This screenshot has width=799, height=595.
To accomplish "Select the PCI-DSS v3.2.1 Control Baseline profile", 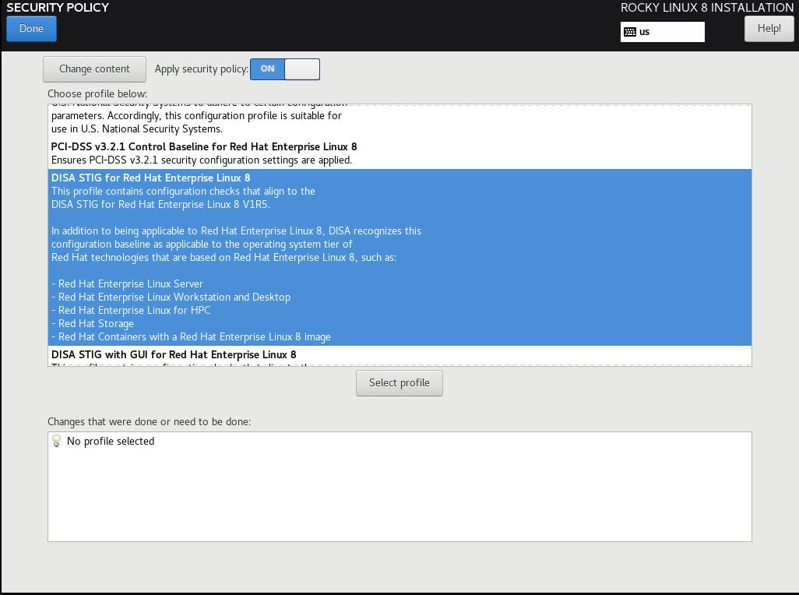I will (204, 147).
